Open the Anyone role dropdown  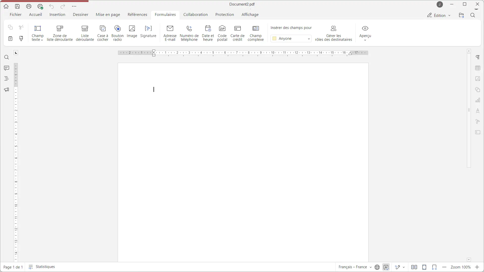tap(291, 39)
